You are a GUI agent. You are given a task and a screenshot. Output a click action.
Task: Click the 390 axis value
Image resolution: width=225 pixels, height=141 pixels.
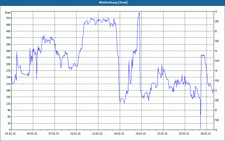[x=8, y=44]
